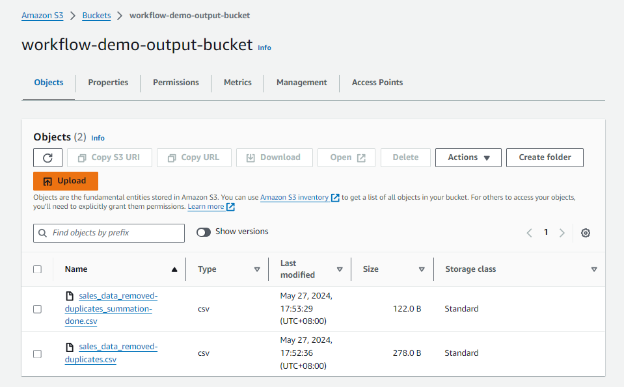Click the Copy S3 URI button
Screen dimensions: 624x387
pos(109,157)
